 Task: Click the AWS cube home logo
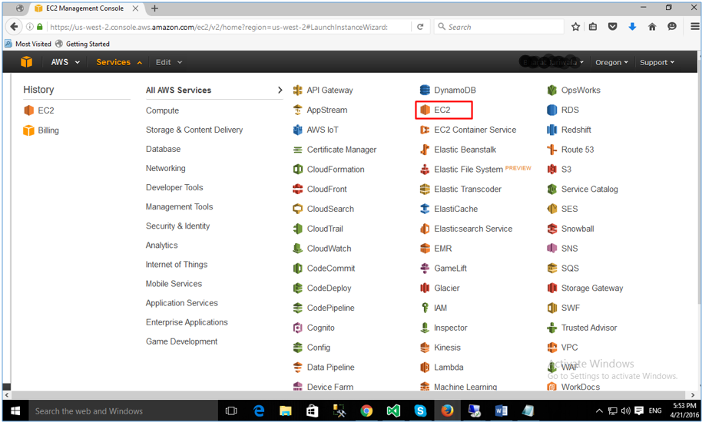point(26,62)
